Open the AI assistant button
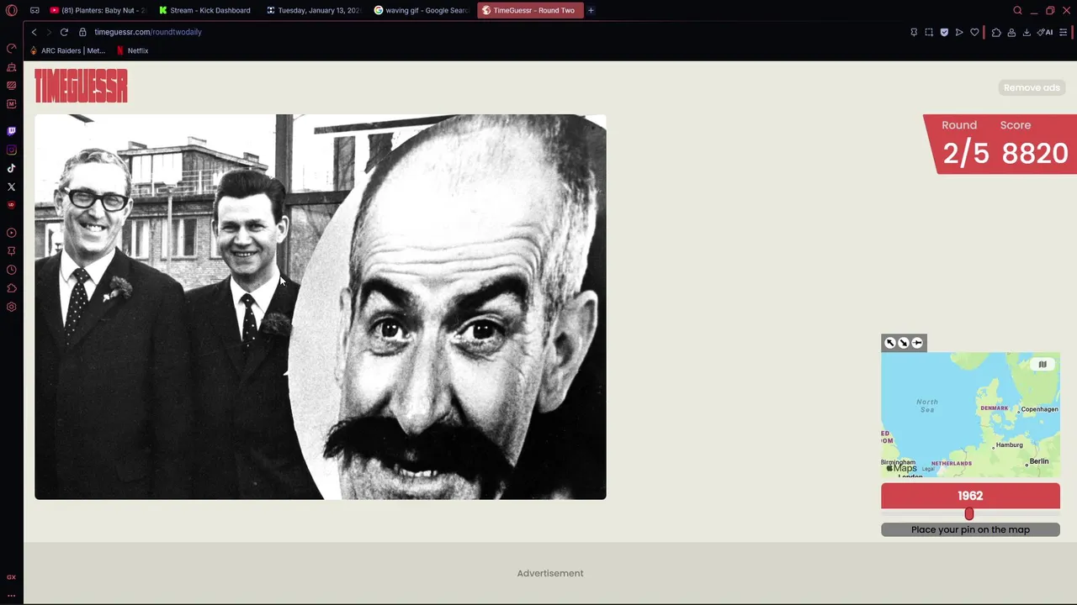 pos(1045,32)
